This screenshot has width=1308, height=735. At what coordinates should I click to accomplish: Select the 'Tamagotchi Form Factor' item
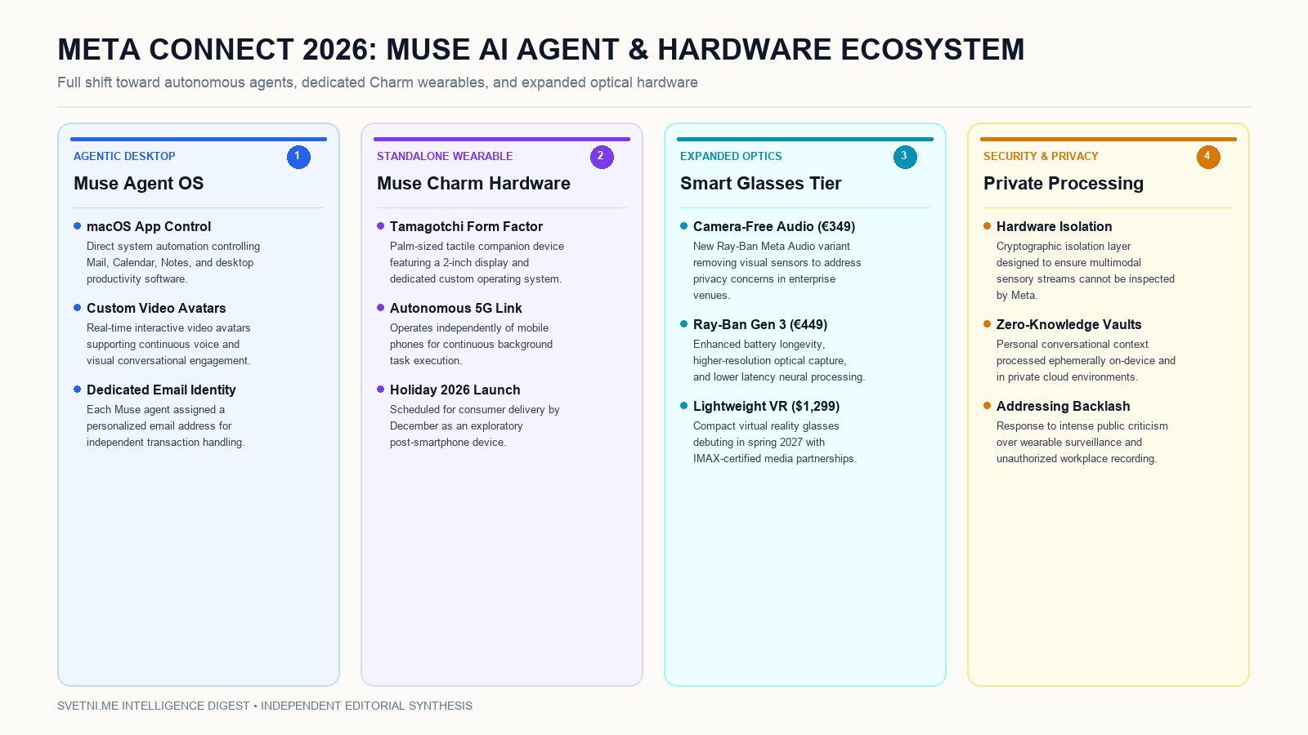pos(466,226)
